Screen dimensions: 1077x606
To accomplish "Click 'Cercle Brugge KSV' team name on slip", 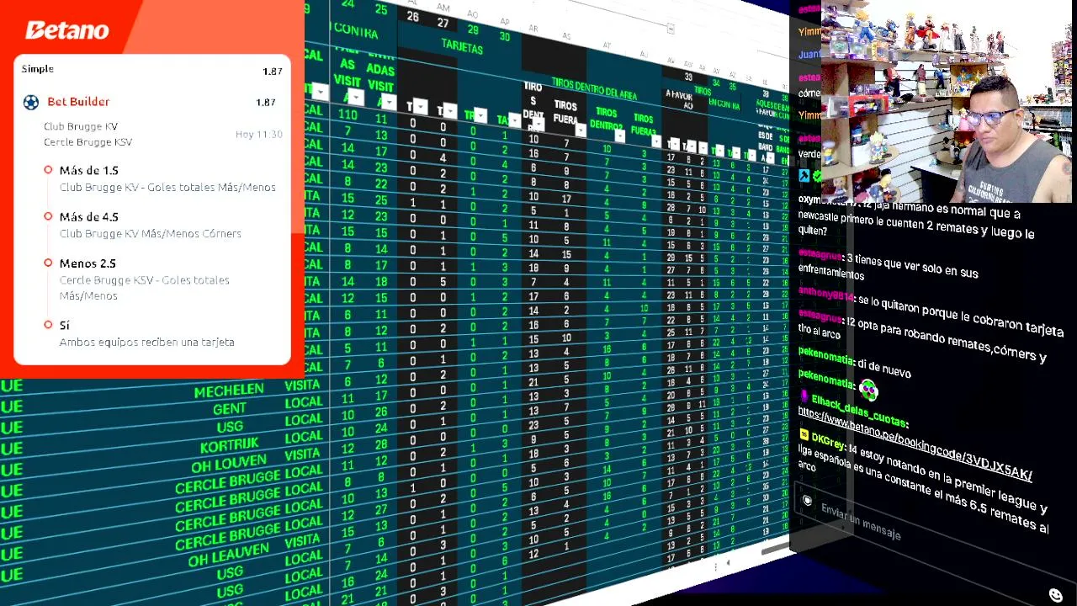I will click(88, 142).
